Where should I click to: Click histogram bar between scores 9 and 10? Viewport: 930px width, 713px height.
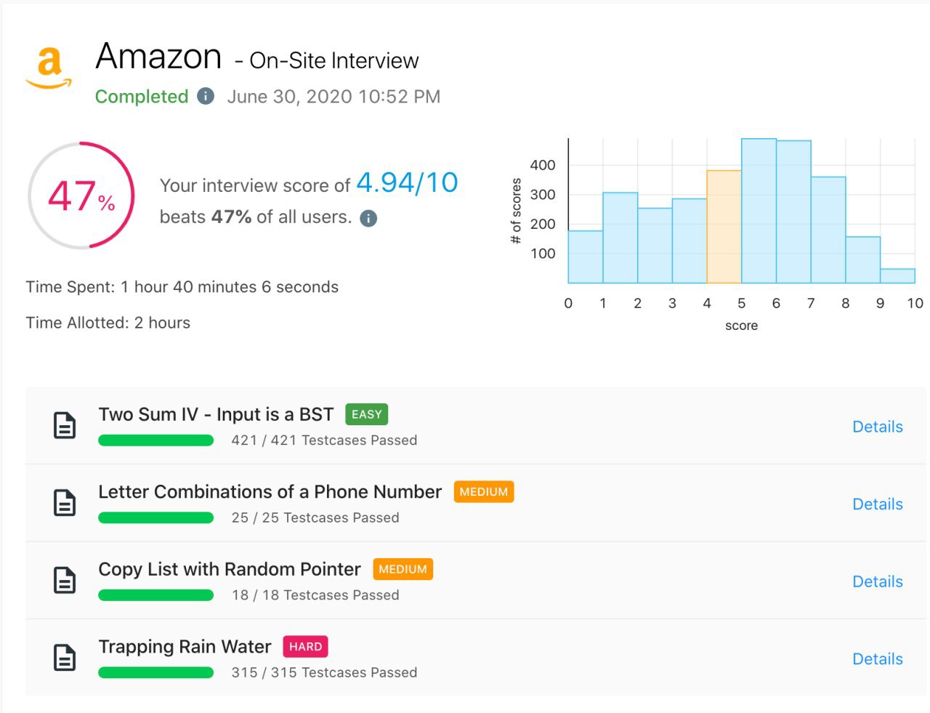click(x=897, y=275)
